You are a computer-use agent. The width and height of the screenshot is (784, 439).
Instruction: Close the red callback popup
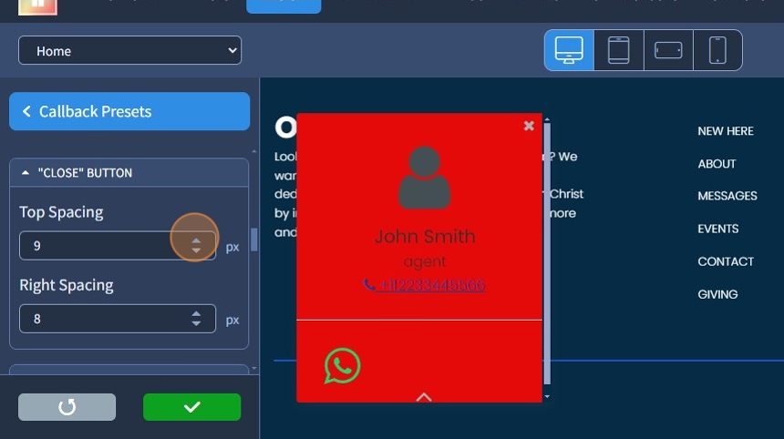(529, 126)
